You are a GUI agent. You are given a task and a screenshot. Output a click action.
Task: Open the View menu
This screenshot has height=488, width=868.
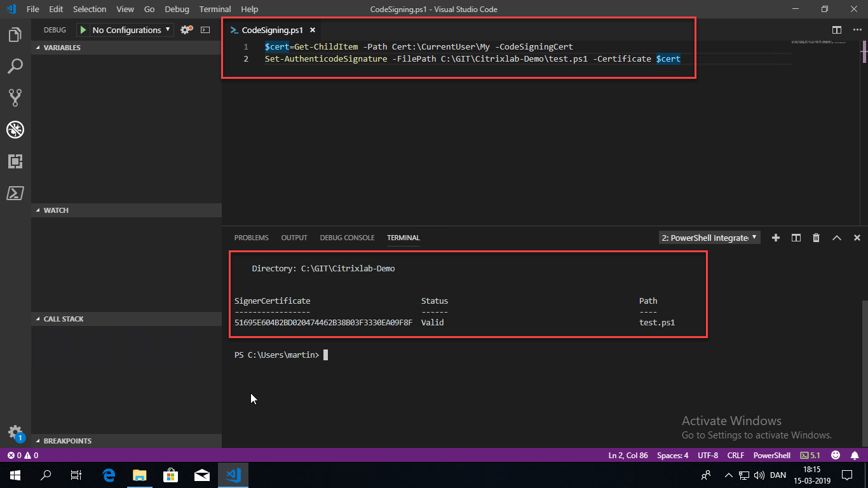125,9
